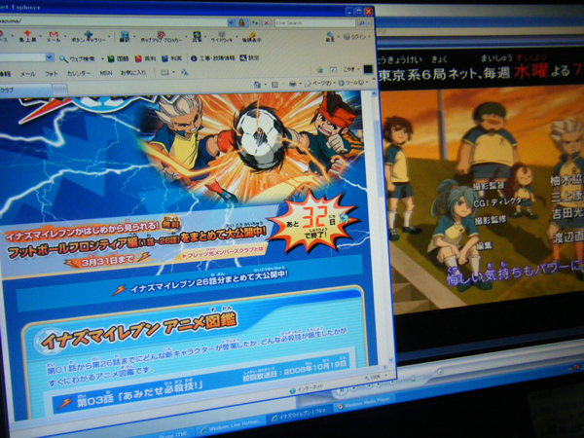Click the MSN link on the Live toolbar
The height and width of the screenshot is (438, 584).
(x=106, y=73)
